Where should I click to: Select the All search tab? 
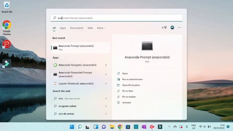(x=54, y=28)
